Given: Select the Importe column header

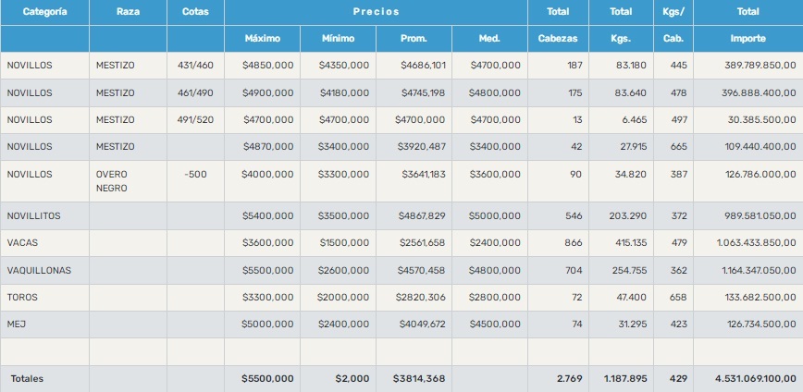Looking at the screenshot, I should [747, 39].
